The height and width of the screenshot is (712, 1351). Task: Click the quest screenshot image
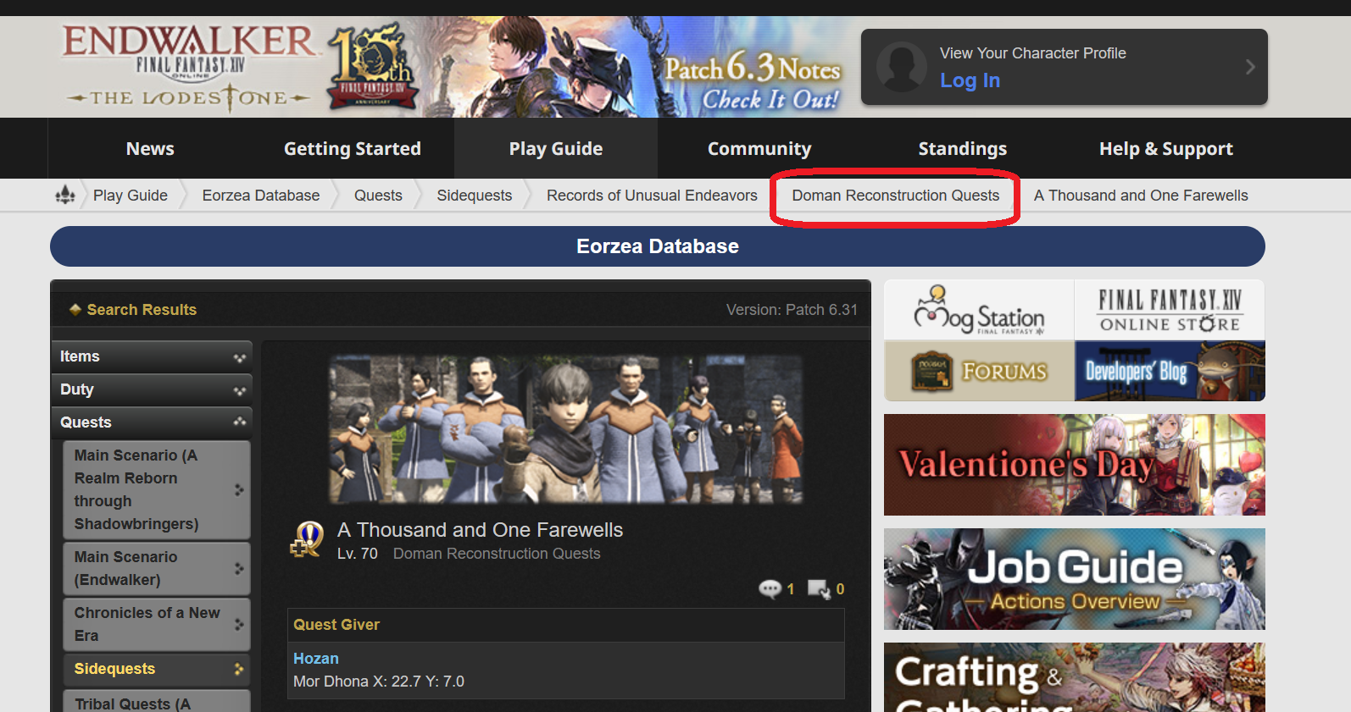click(565, 429)
